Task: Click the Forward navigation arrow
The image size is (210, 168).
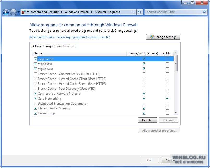Action: [13, 12]
